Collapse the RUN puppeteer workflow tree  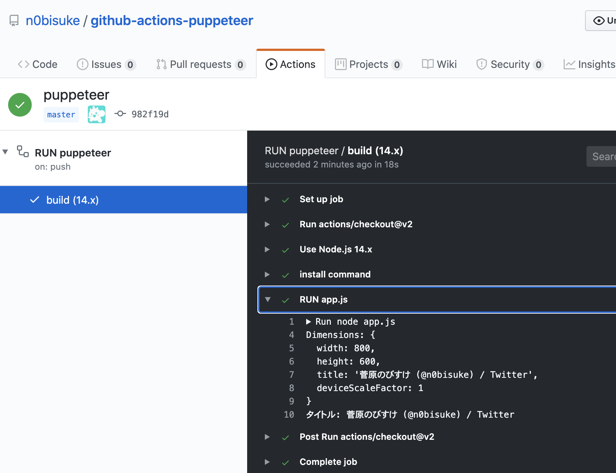point(5,152)
